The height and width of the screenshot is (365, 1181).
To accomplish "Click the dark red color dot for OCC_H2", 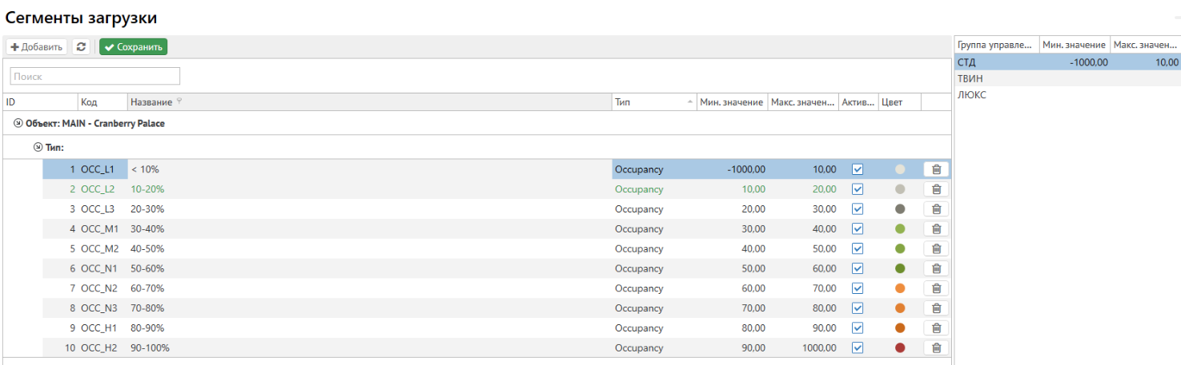I will coord(900,348).
